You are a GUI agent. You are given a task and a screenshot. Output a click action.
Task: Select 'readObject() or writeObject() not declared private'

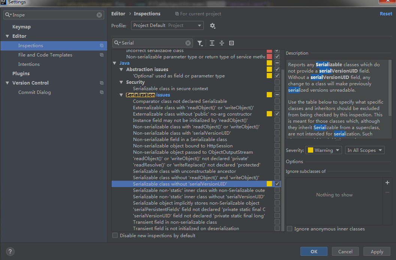(x=191, y=158)
